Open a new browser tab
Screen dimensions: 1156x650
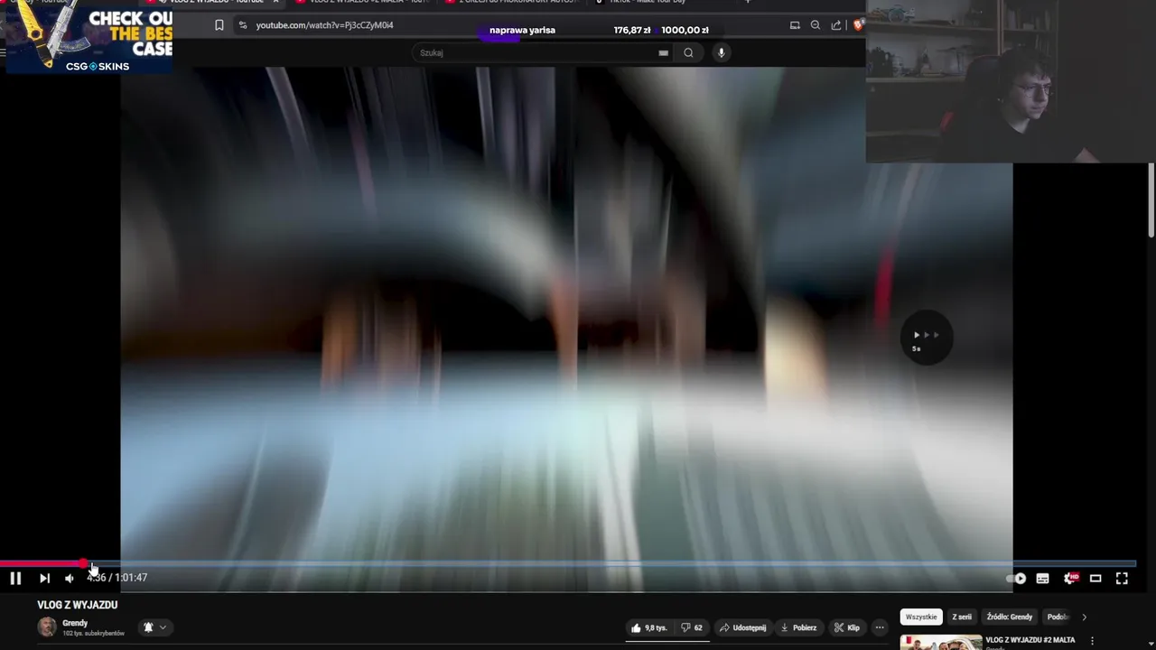click(748, 3)
